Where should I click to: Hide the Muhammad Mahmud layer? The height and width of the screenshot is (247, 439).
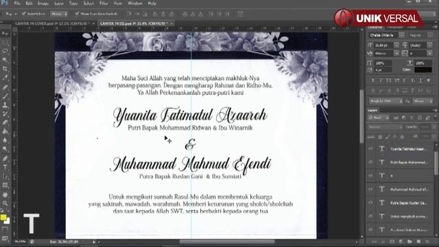(370, 189)
